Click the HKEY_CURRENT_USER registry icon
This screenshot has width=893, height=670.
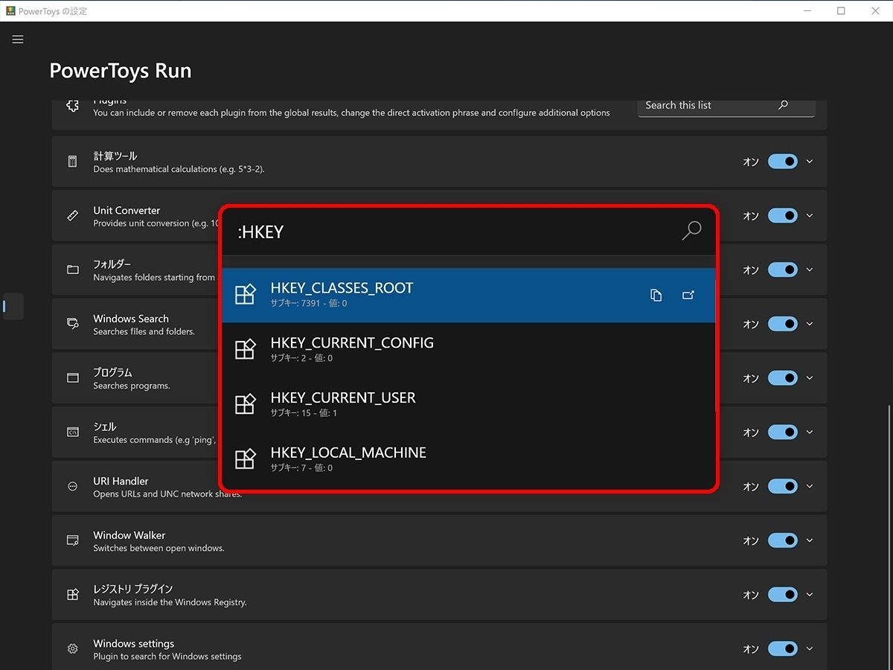(x=246, y=404)
